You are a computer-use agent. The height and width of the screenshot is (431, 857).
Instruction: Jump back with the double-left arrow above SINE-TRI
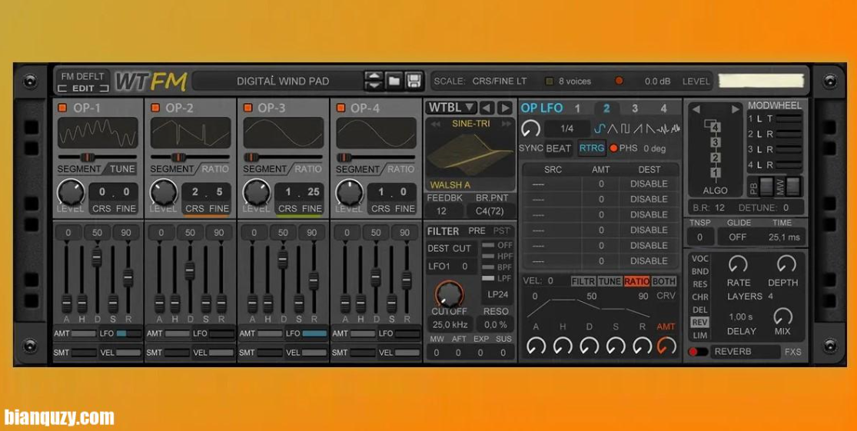pyautogui.click(x=436, y=124)
